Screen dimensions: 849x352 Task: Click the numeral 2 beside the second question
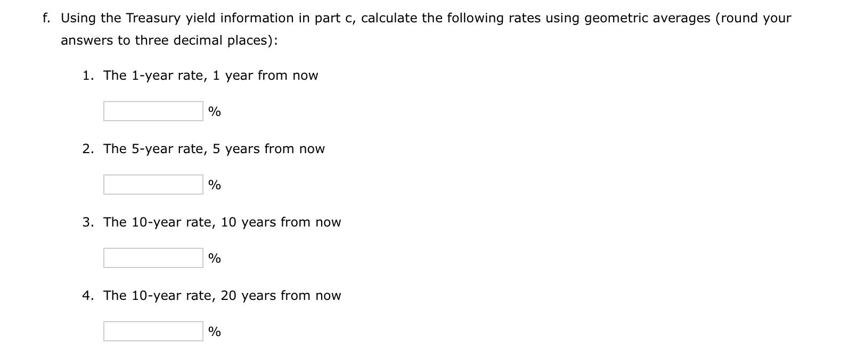86,149
